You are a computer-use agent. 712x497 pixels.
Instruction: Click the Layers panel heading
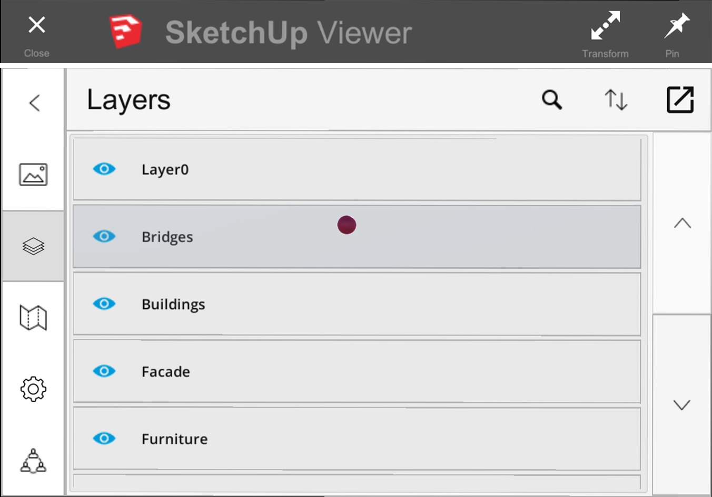pos(128,100)
